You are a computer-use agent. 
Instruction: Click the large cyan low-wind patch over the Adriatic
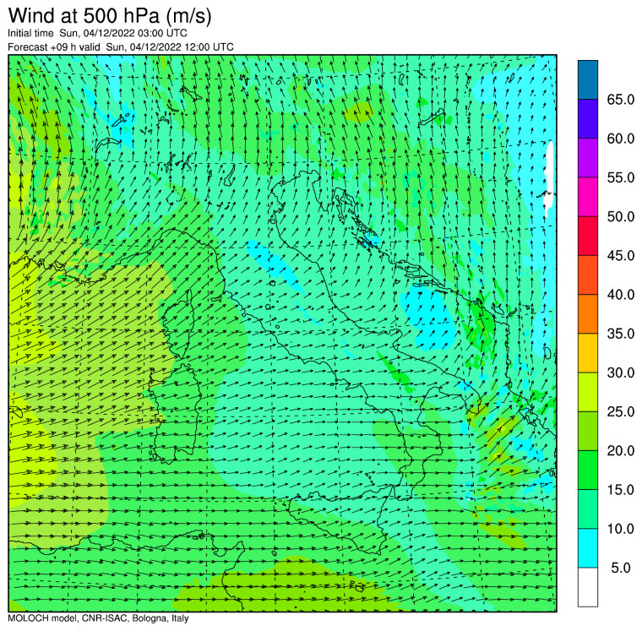(428, 318)
